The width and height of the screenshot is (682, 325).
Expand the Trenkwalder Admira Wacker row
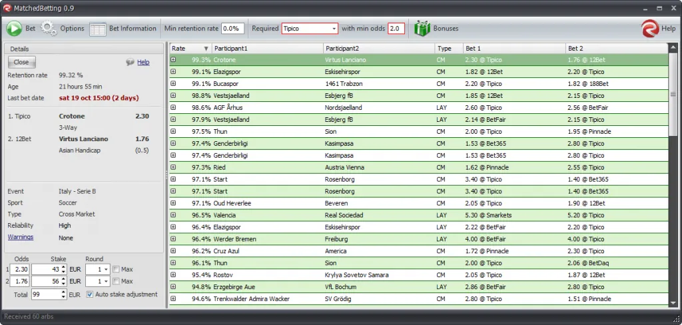pyautogui.click(x=173, y=299)
